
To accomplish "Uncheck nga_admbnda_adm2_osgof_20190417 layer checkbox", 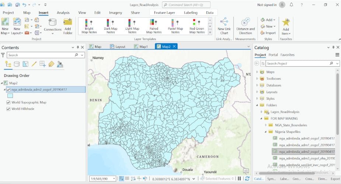I will click(8, 89).
